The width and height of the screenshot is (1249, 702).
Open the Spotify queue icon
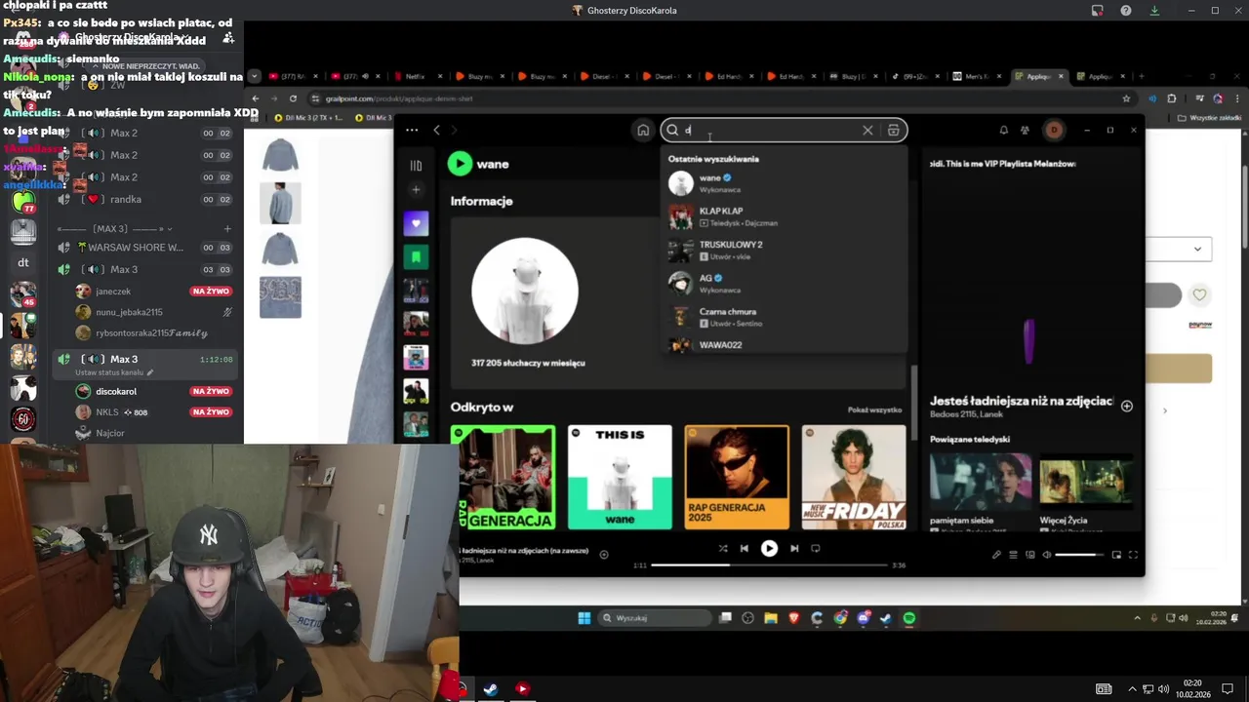(x=1013, y=555)
